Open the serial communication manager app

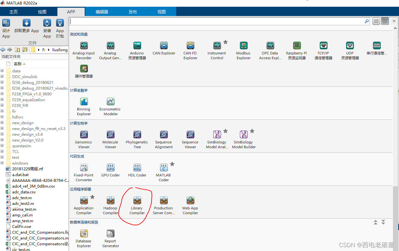pos(377,49)
